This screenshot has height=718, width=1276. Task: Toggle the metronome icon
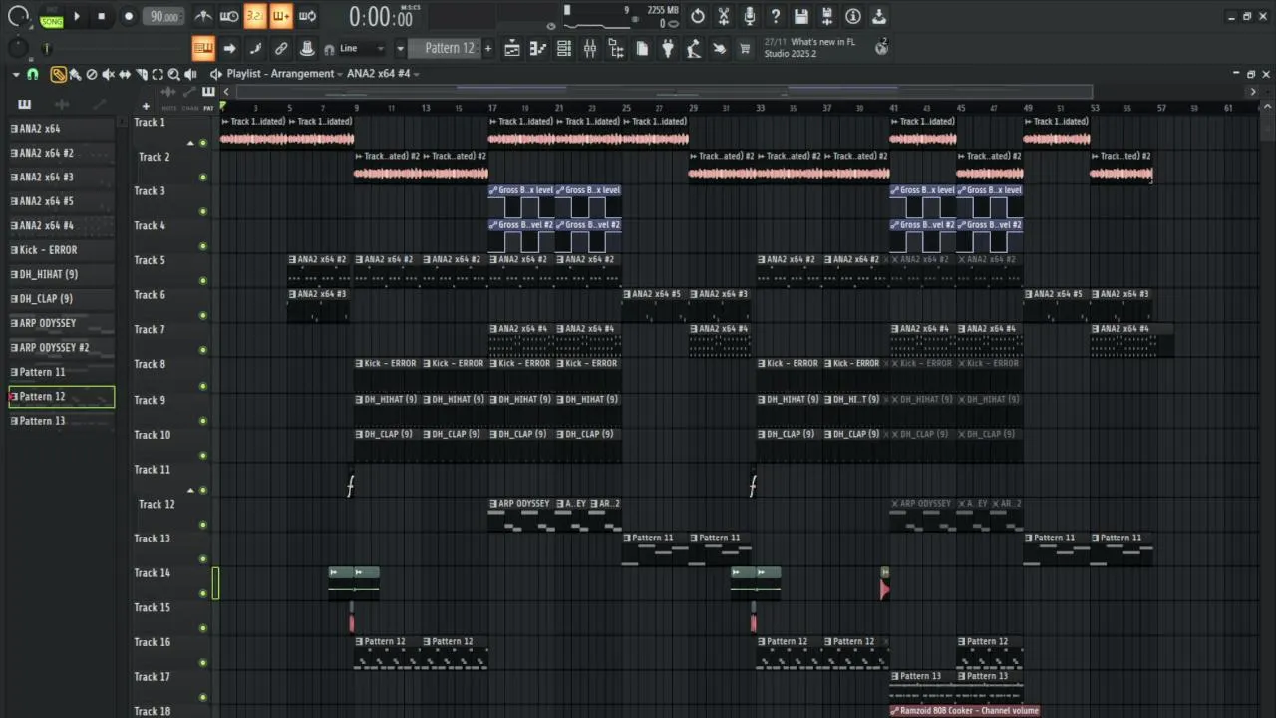coord(203,16)
